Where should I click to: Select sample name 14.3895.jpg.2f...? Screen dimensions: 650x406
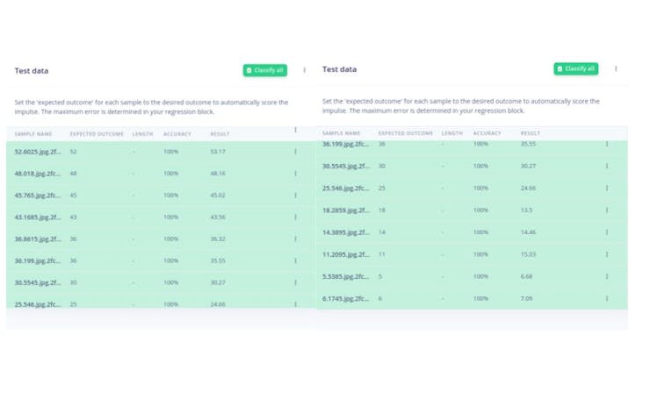click(x=346, y=232)
